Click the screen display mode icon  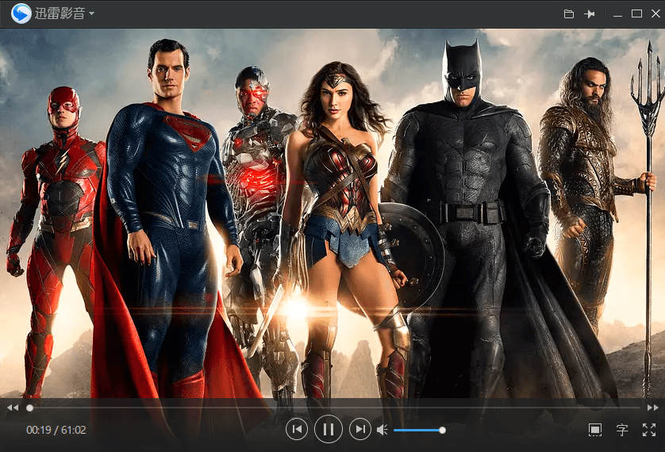tap(595, 430)
